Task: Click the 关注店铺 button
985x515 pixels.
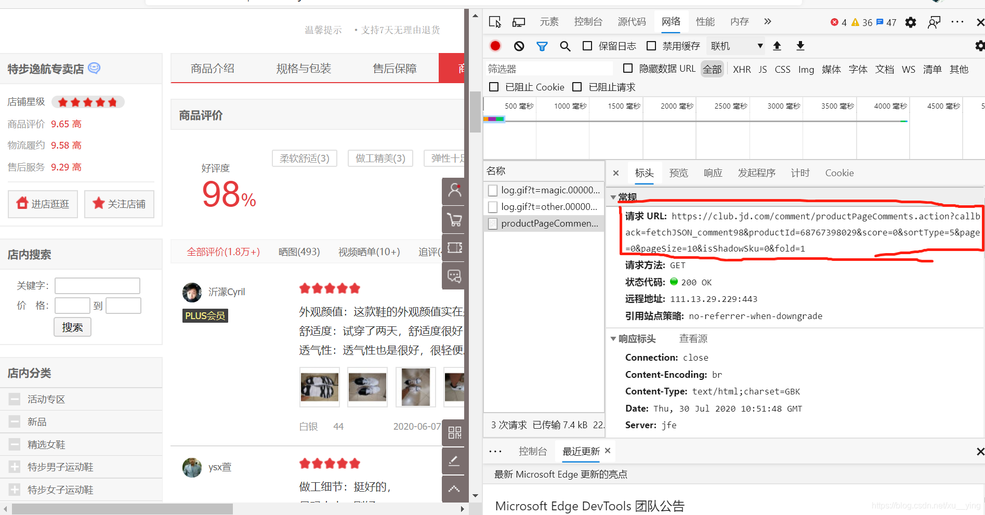Action: [x=119, y=204]
